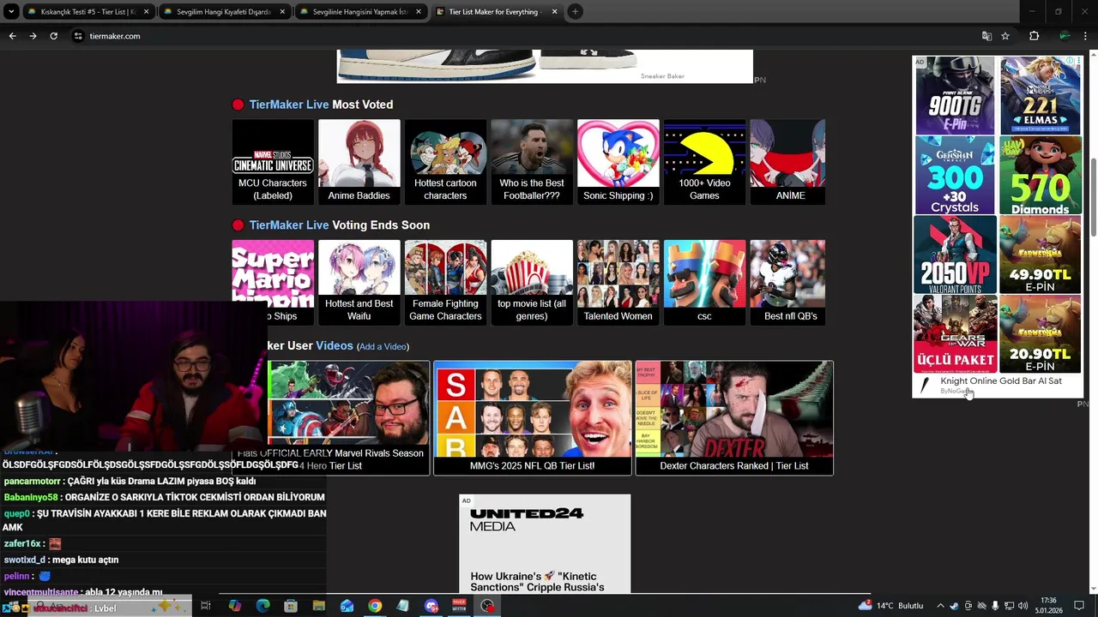Image resolution: width=1098 pixels, height=617 pixels.
Task: Play Dexter Characters Ranked video
Action: click(x=734, y=417)
